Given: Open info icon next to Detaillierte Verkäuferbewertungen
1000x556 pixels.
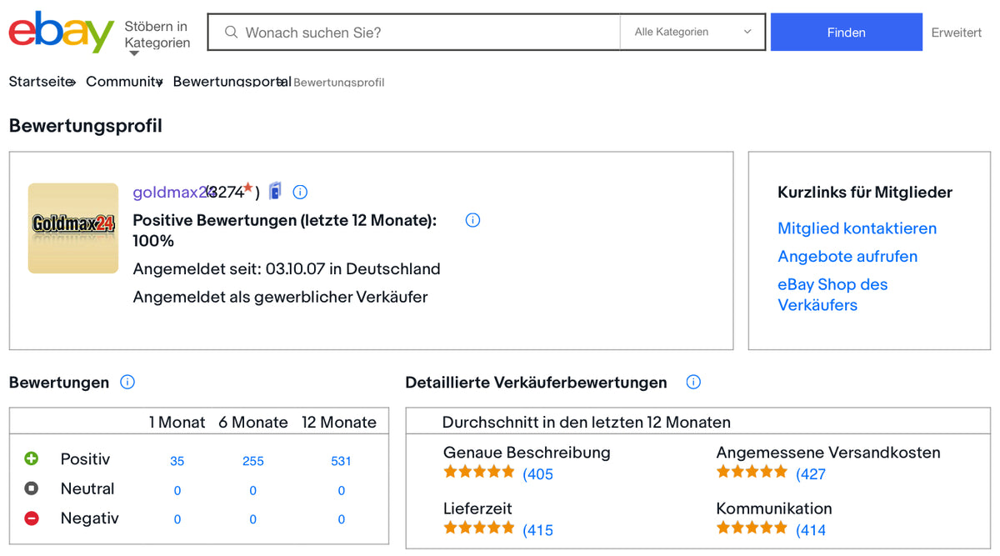Looking at the screenshot, I should tap(693, 382).
